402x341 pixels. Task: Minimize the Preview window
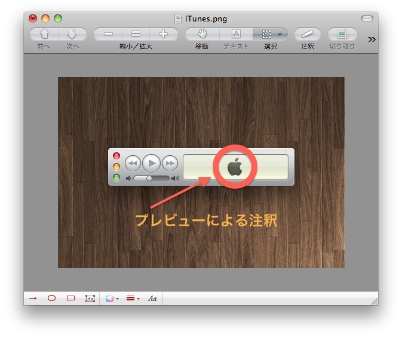coord(45,19)
